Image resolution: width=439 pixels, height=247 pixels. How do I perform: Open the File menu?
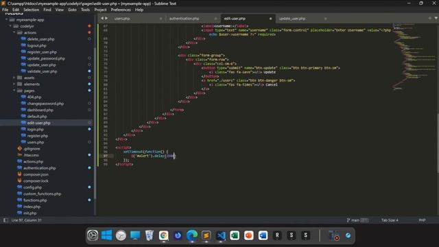5,10
